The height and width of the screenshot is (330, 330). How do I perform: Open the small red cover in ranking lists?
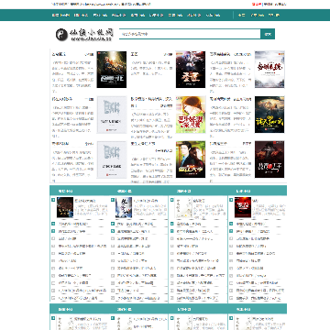243,207
